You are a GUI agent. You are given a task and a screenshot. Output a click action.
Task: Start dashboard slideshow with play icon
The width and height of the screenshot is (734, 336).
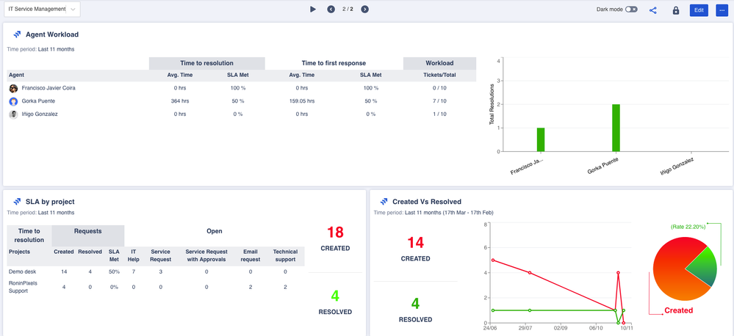click(x=313, y=10)
